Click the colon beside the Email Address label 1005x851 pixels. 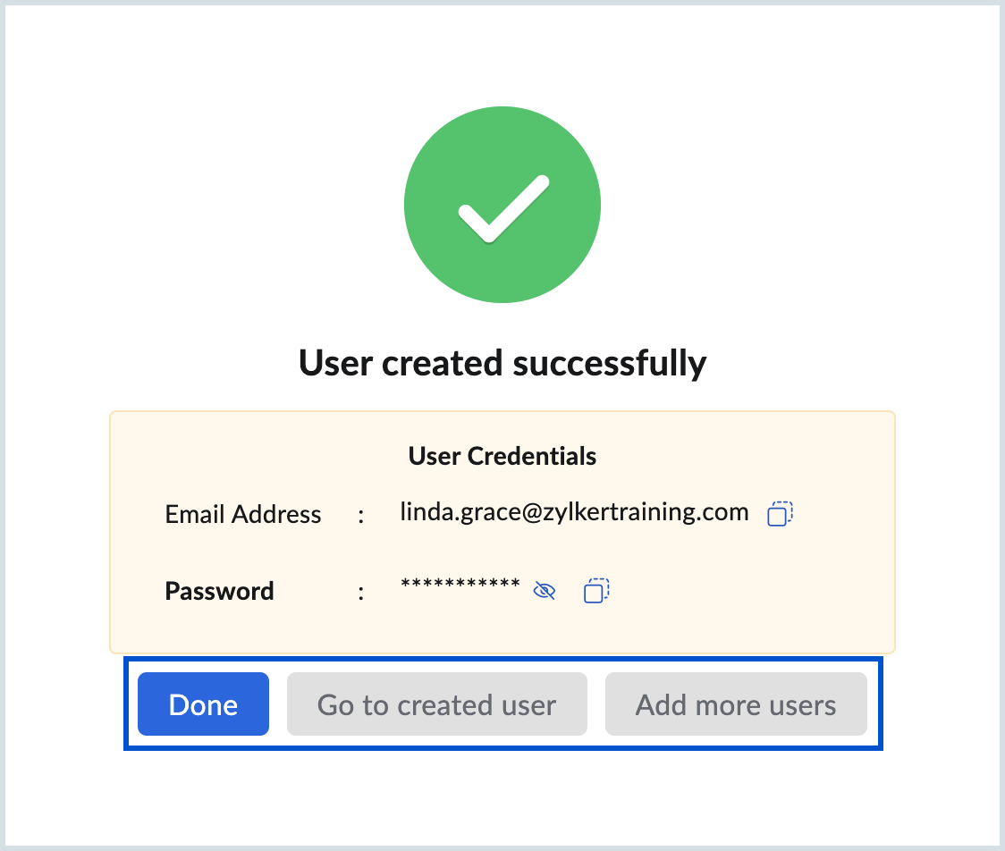(361, 515)
